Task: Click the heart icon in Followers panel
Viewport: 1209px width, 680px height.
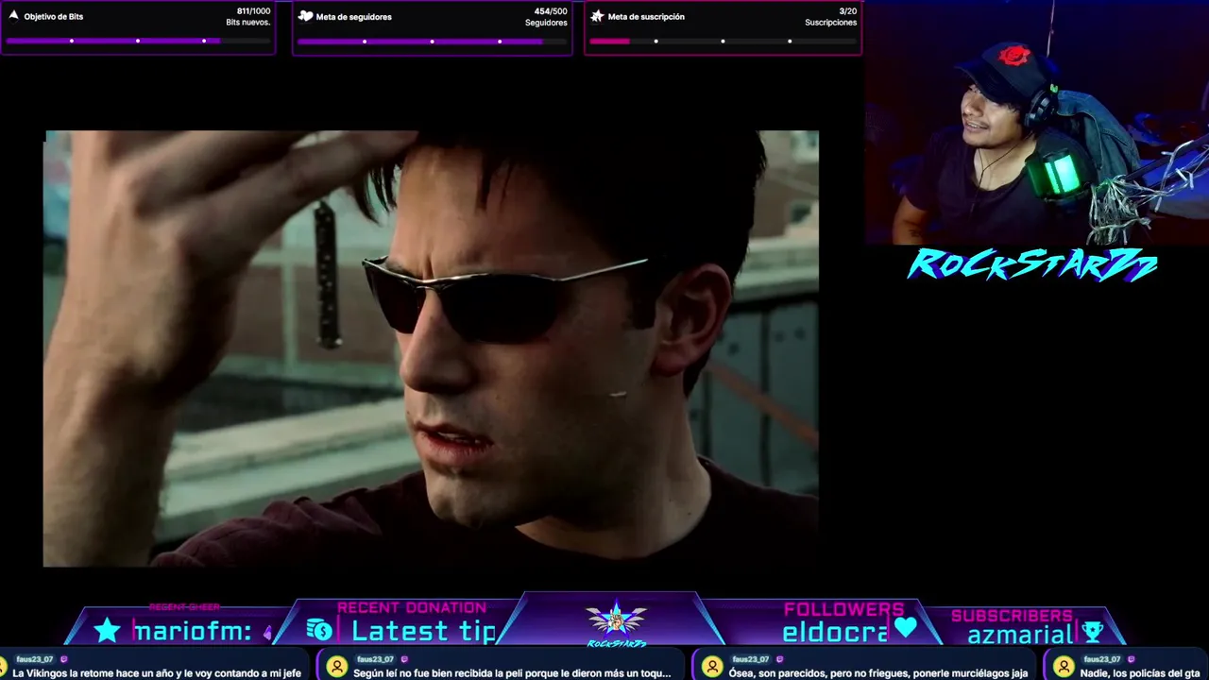Action: pos(906,627)
